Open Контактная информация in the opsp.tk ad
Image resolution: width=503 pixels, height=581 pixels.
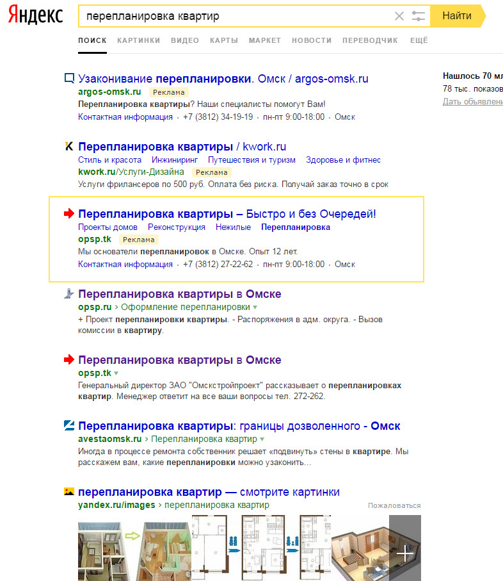tap(125, 265)
